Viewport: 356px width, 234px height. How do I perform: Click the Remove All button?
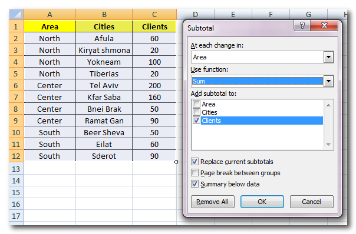pyautogui.click(x=213, y=202)
